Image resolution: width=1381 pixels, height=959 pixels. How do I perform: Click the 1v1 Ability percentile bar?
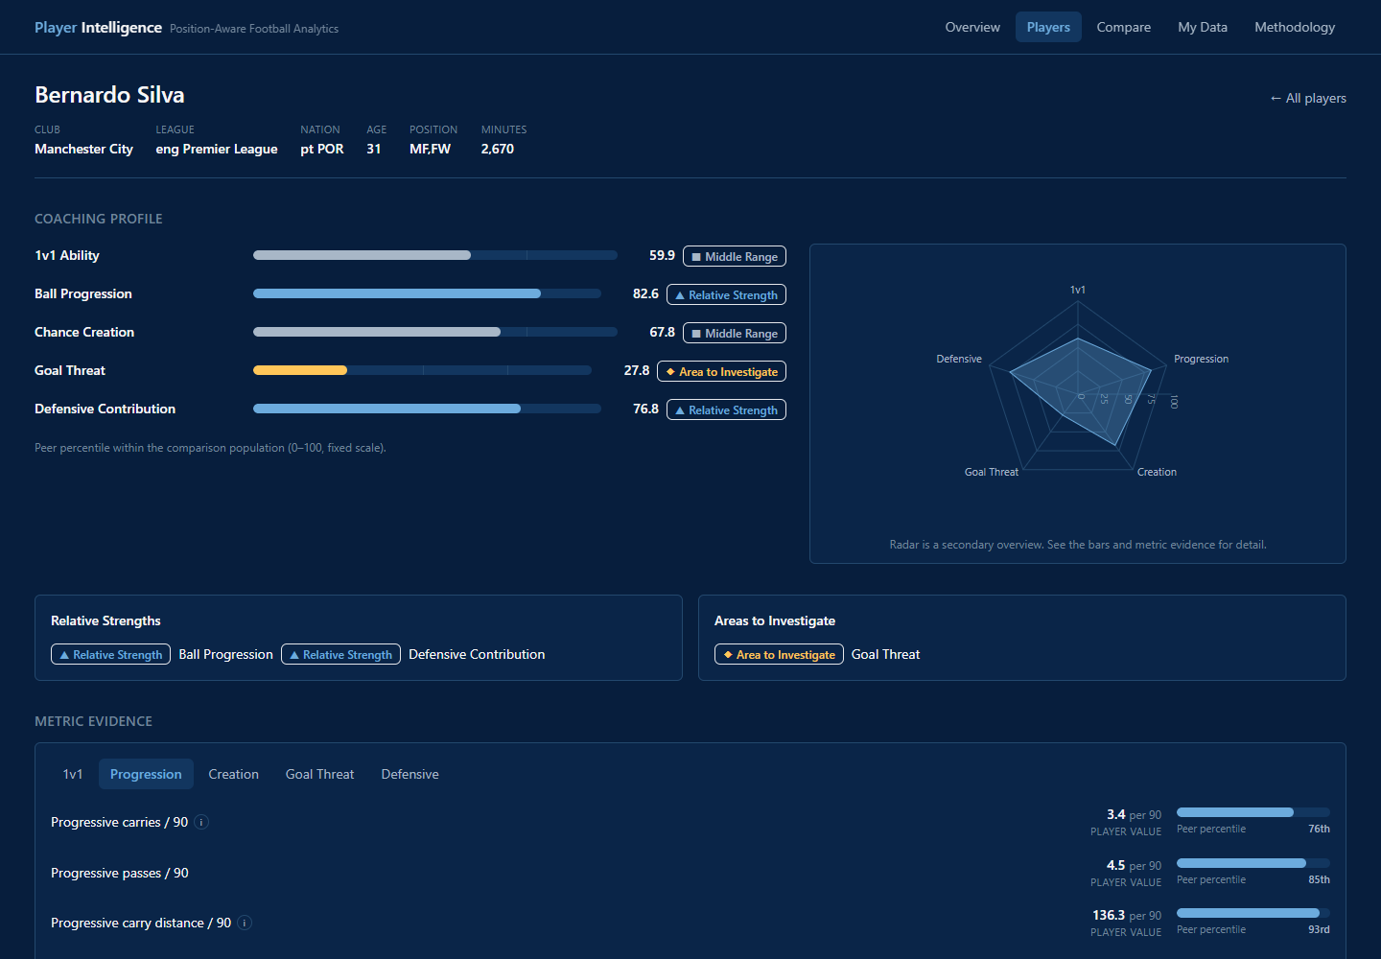(x=435, y=255)
